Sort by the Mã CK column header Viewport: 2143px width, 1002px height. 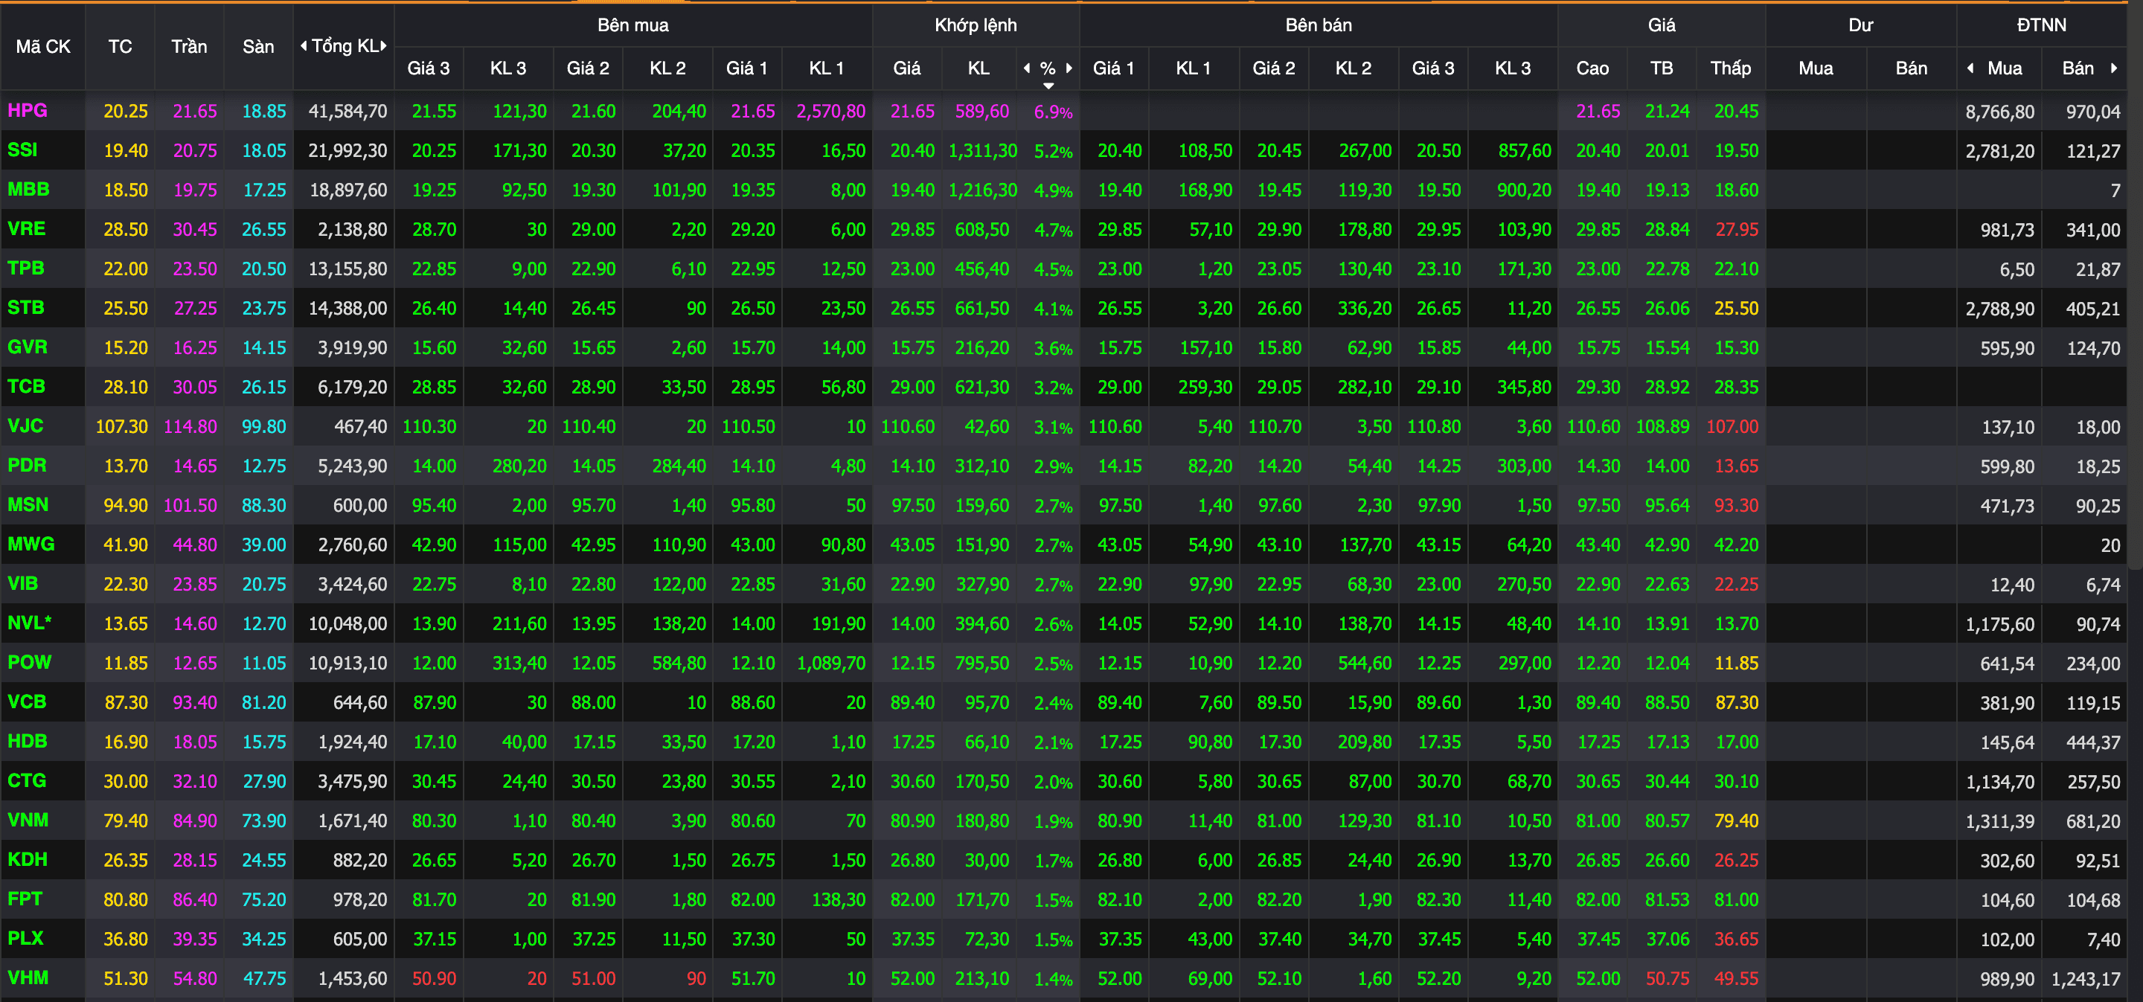tap(43, 47)
